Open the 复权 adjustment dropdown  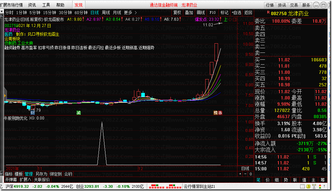click(x=177, y=13)
